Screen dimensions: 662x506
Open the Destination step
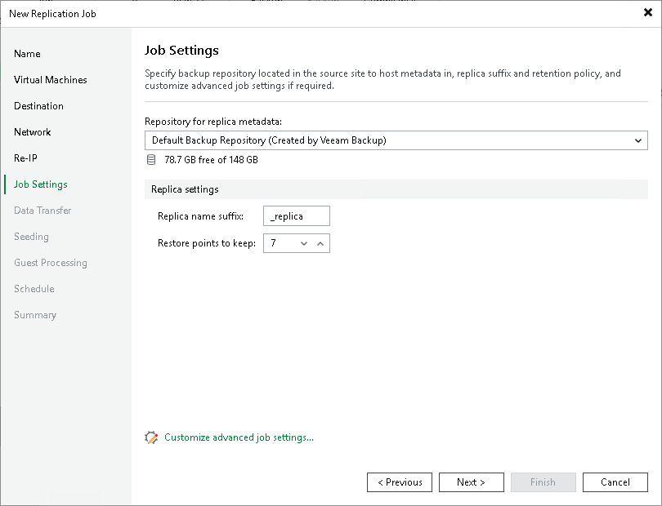[x=38, y=106]
